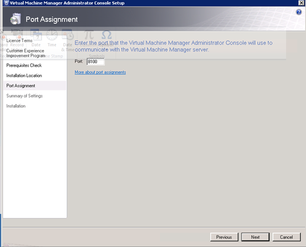The image size is (306, 247).
Task: Click the Port Assignment header disc icon
Action: point(15,19)
